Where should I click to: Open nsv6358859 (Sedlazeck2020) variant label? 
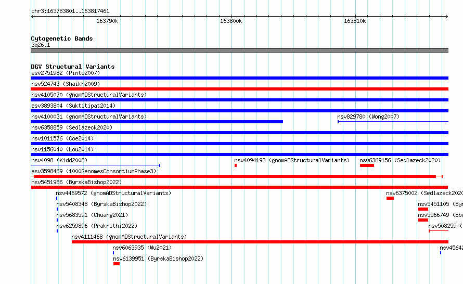72,127
